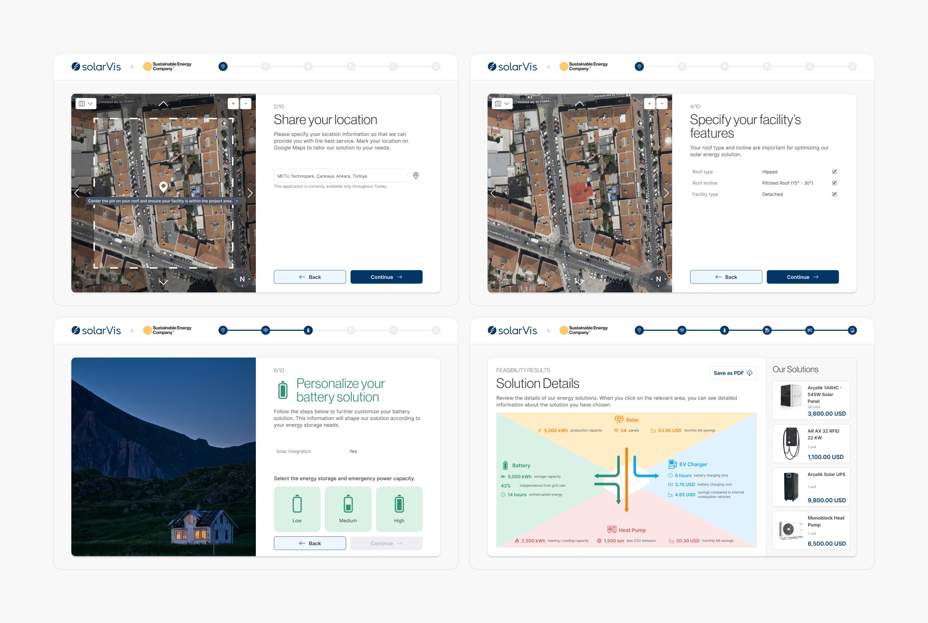
Task: Click the highlighted red roof on facility map
Action: coord(582,193)
